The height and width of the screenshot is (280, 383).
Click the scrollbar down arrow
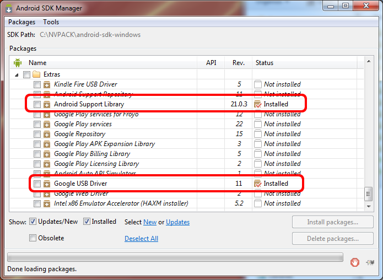coord(369,207)
